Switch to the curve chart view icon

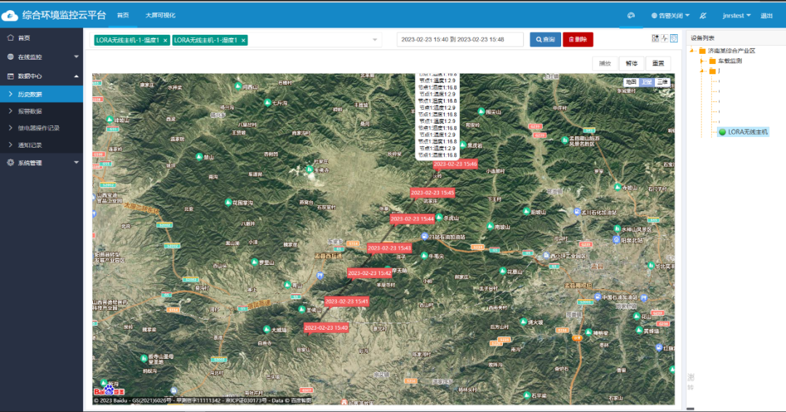pyautogui.click(x=664, y=38)
